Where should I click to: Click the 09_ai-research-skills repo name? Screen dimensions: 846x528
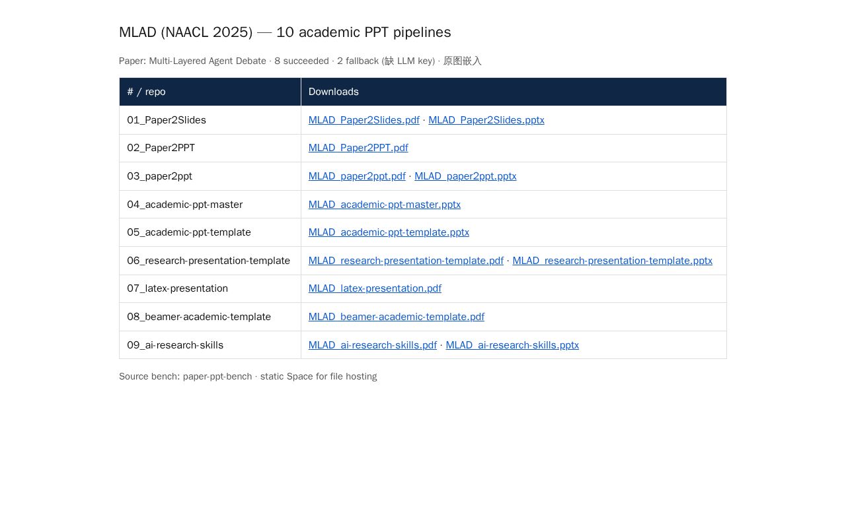[x=175, y=345]
